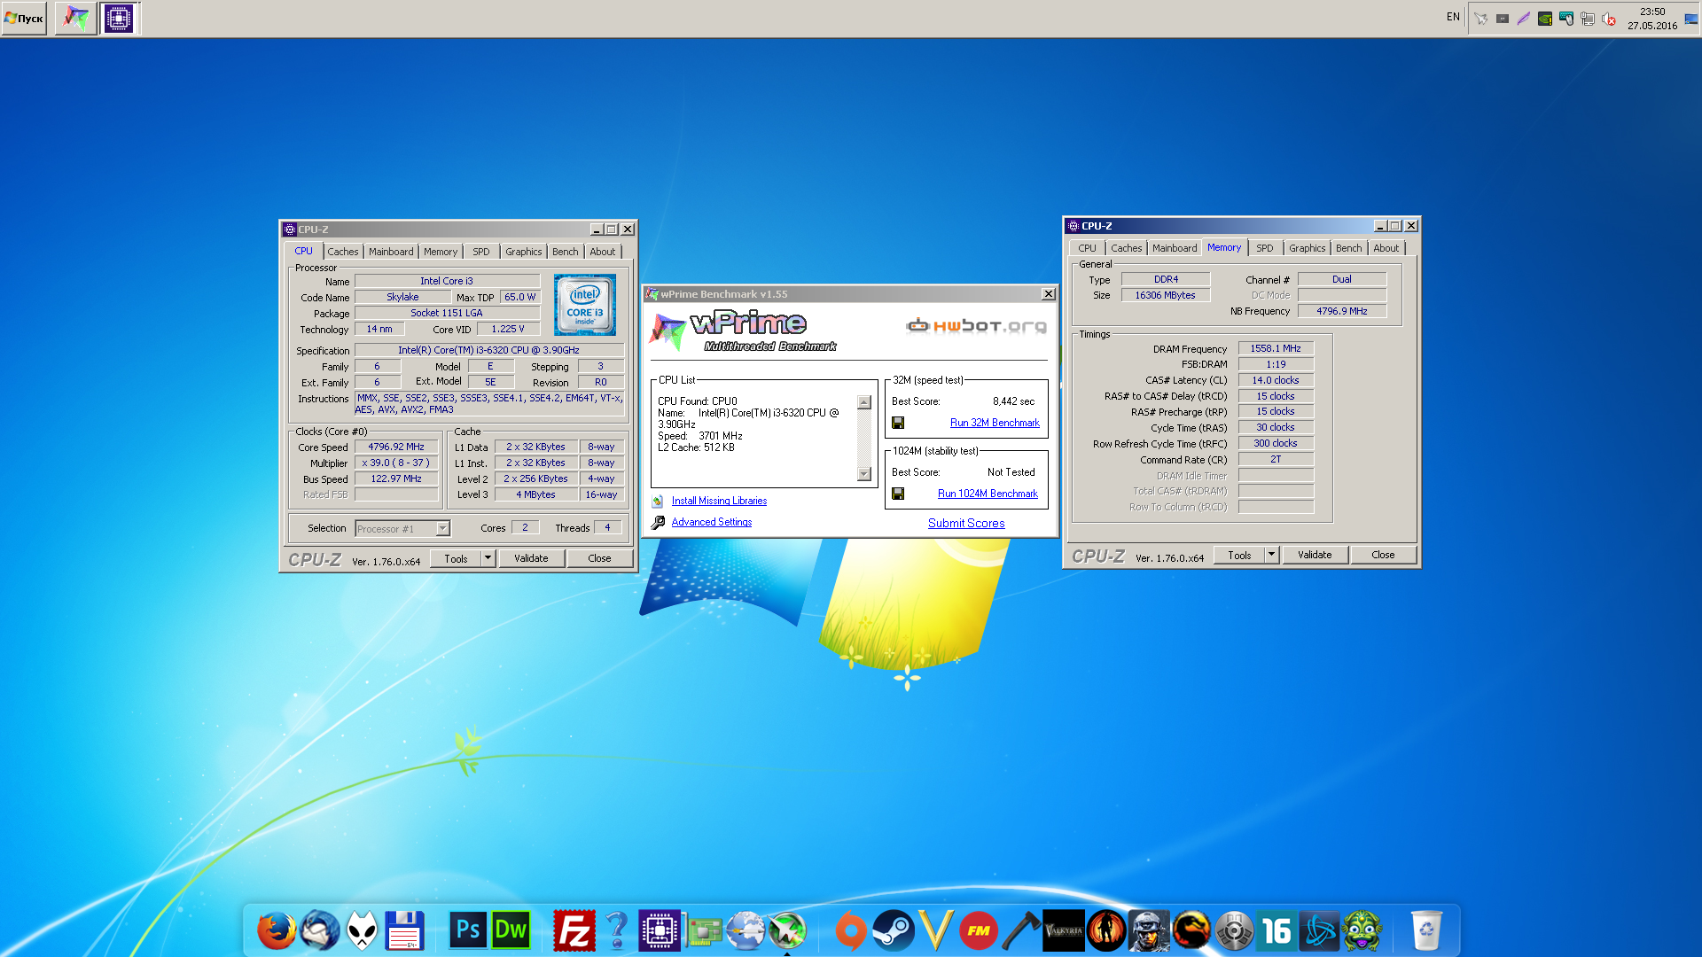Launch Origin from the dock

pos(851,930)
